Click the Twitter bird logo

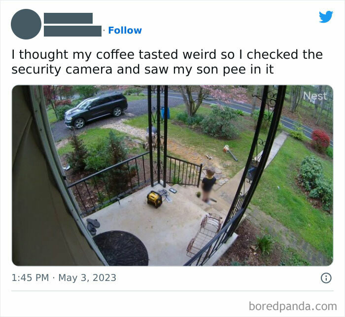tap(326, 16)
